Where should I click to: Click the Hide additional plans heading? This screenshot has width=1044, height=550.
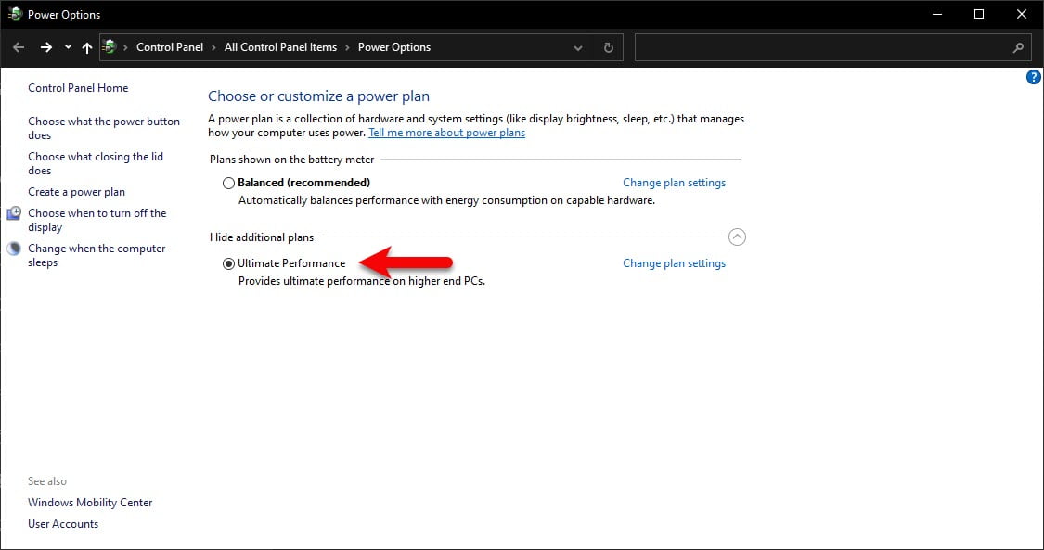(x=262, y=237)
